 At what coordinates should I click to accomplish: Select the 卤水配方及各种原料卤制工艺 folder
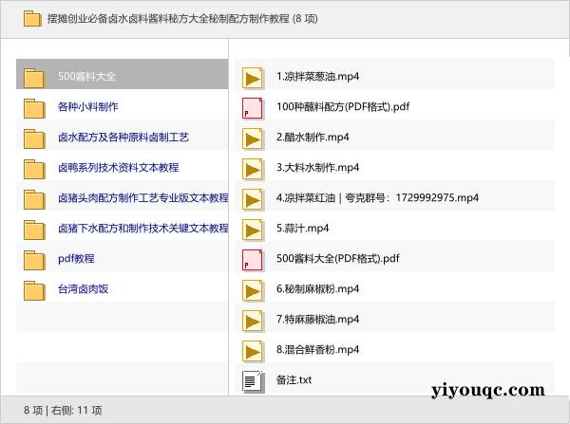coord(123,138)
